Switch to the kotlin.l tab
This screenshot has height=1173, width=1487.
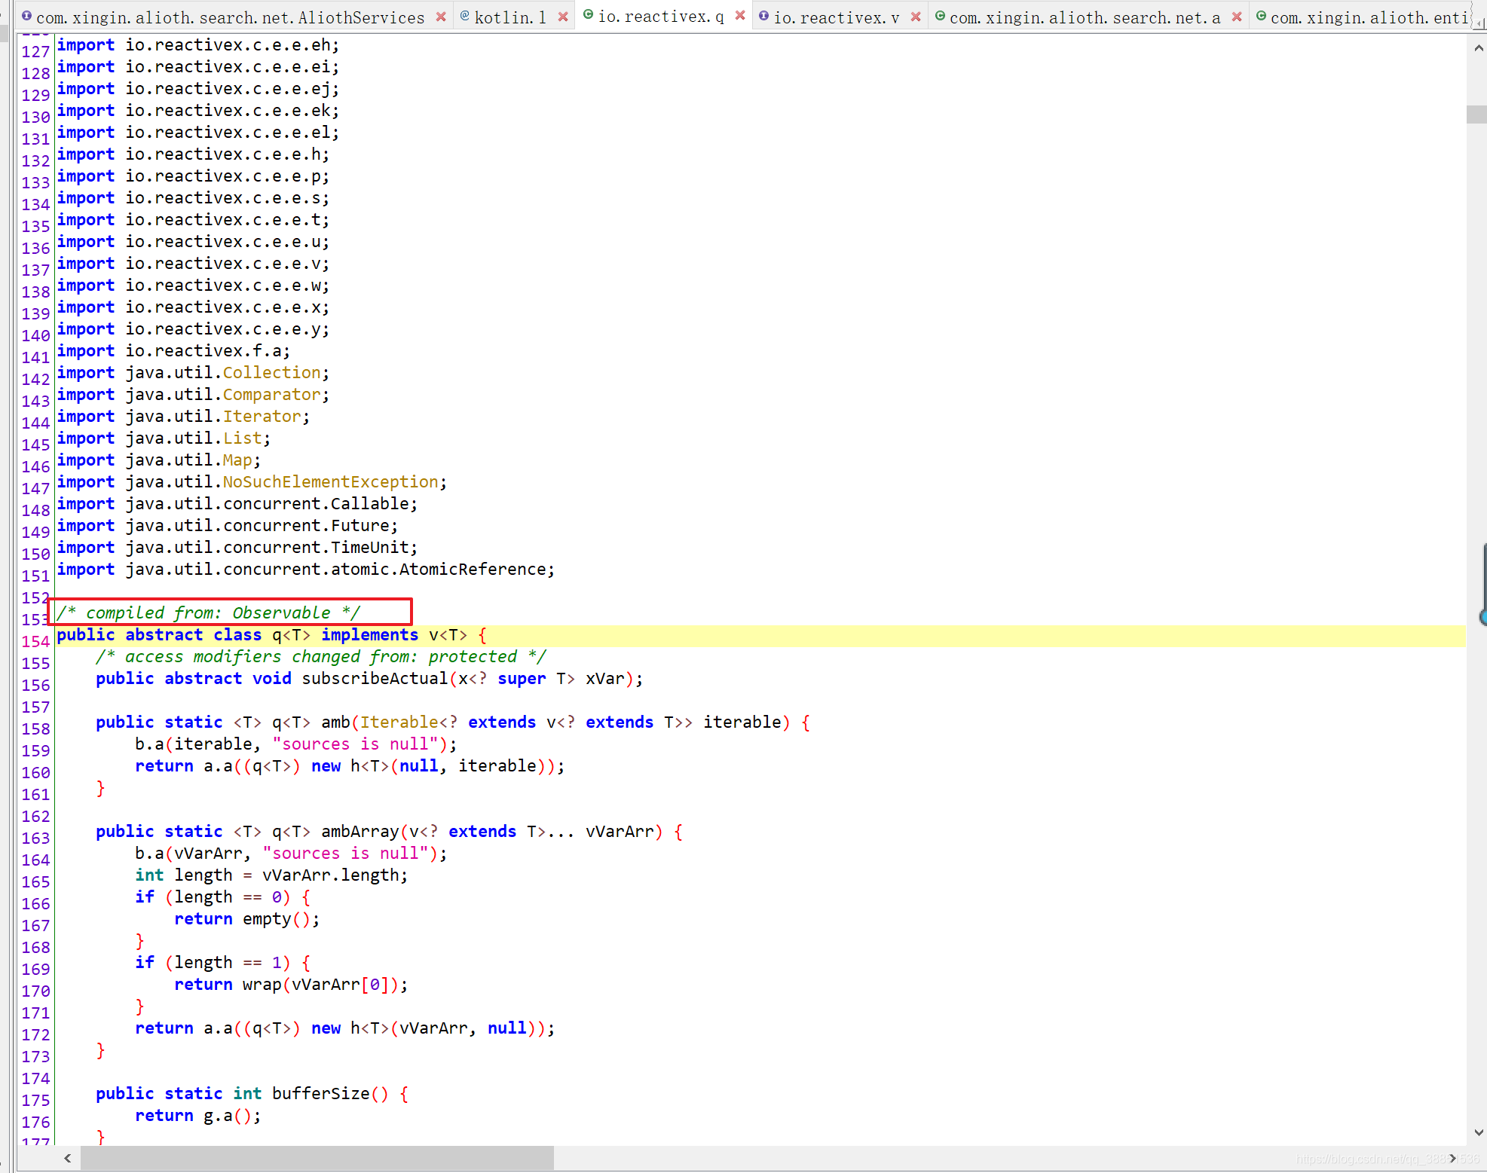pyautogui.click(x=510, y=17)
